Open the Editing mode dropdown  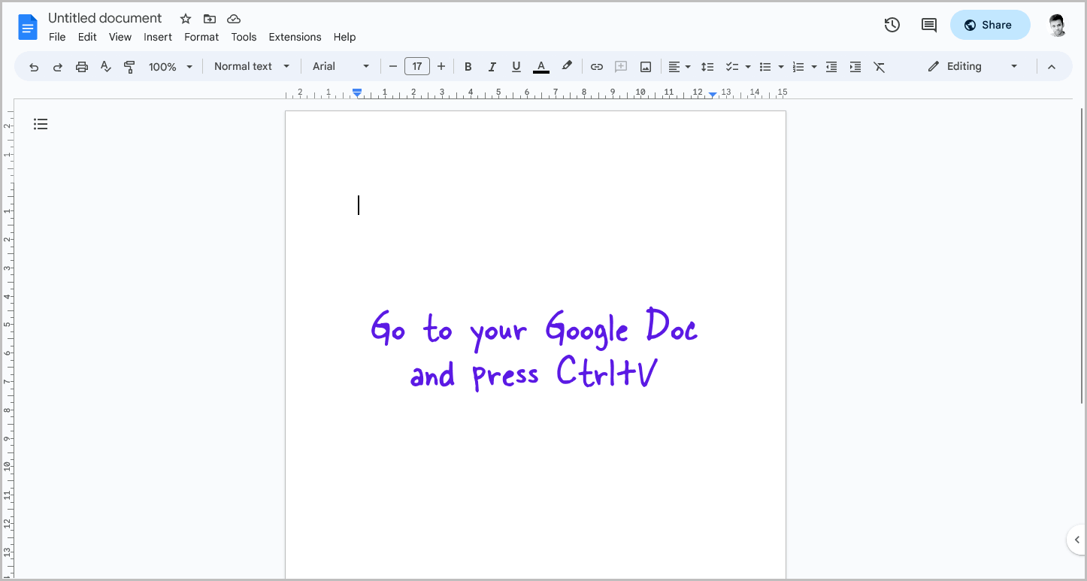(973, 66)
